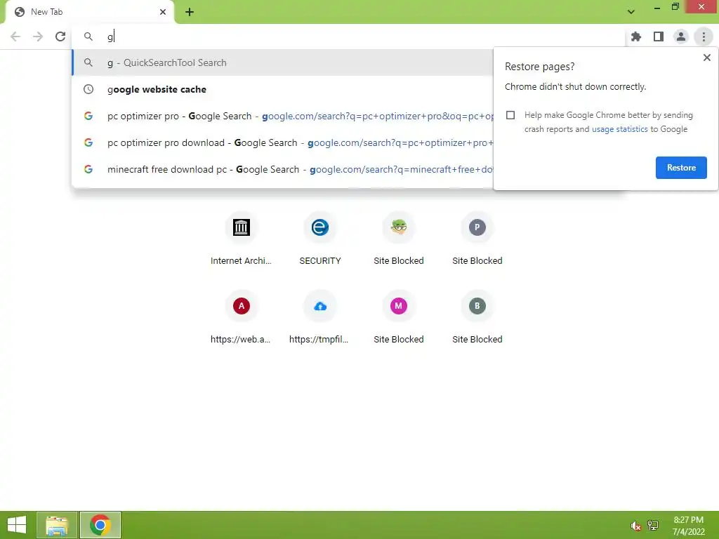Open the tab search chevron
The height and width of the screenshot is (539, 719).
coord(631,12)
